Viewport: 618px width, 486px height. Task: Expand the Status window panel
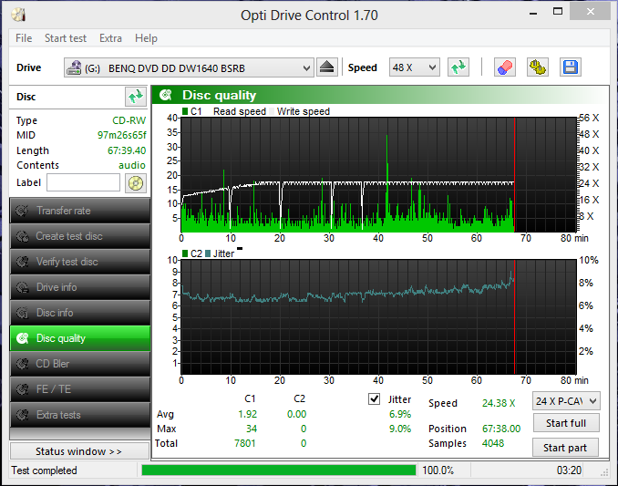click(79, 451)
